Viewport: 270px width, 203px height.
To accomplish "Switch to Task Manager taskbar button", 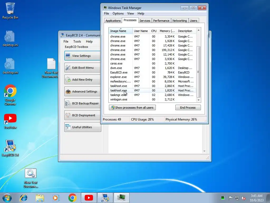I will [122, 198].
